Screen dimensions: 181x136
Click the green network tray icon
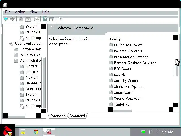143,132
